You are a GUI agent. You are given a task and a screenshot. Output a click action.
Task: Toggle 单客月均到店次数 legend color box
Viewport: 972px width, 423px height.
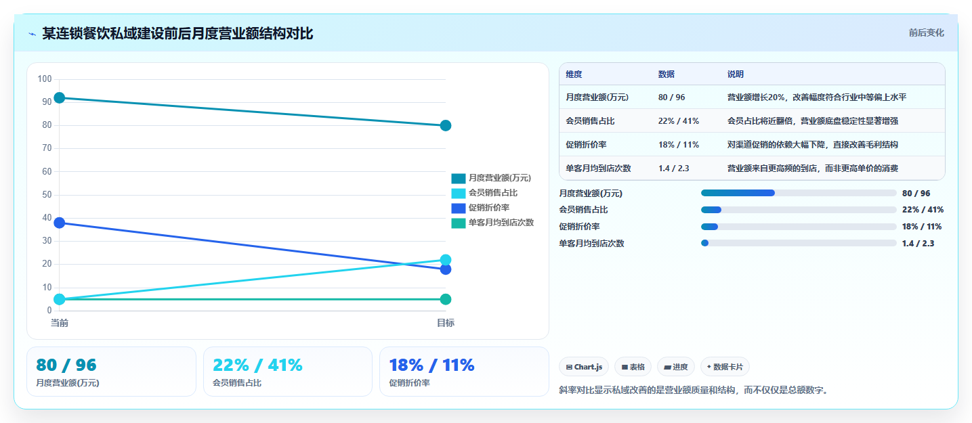(x=459, y=223)
